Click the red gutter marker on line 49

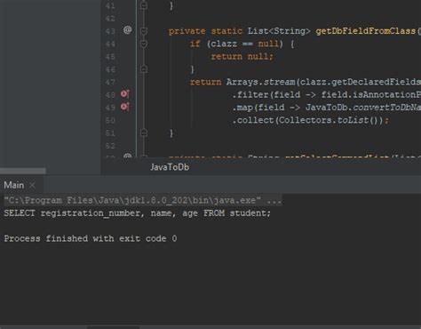(x=125, y=107)
